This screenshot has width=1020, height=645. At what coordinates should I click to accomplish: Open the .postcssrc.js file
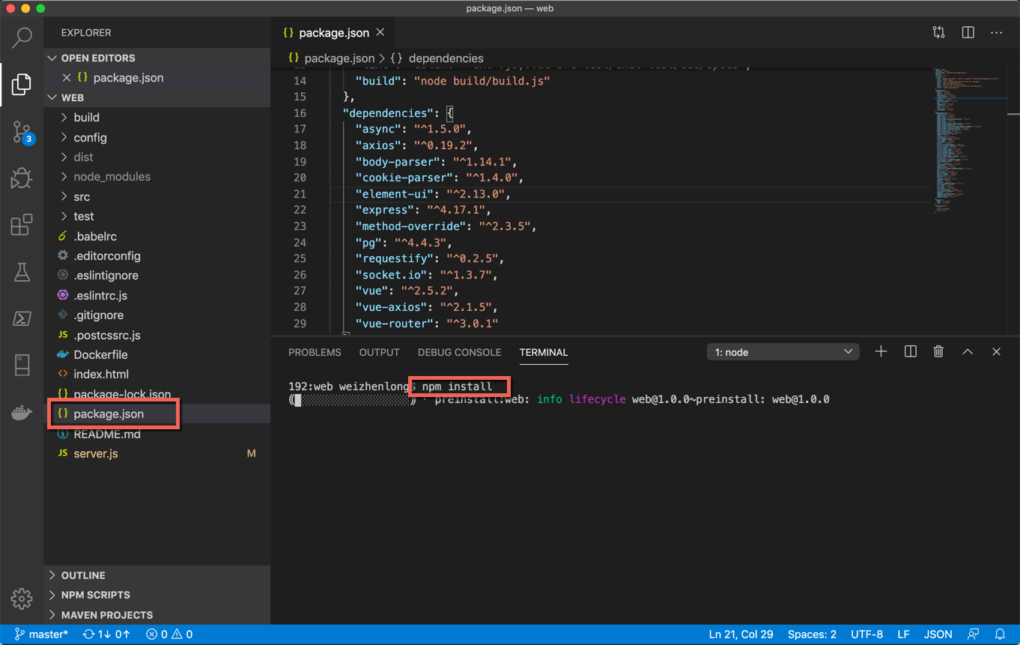coord(157,335)
